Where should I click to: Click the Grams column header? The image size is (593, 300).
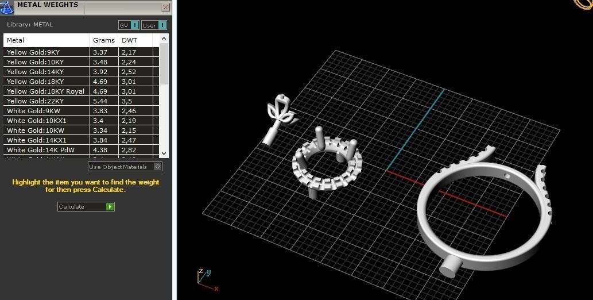[104, 40]
